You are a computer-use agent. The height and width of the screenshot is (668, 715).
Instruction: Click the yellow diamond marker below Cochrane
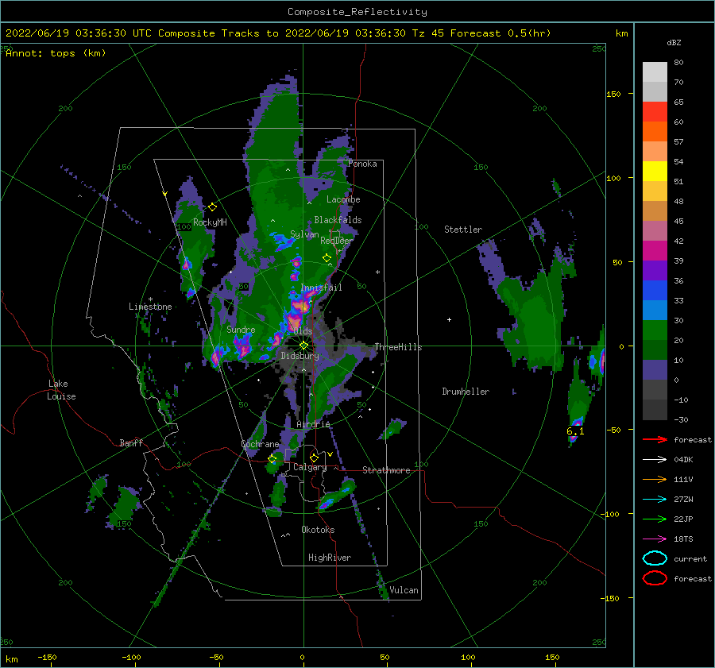pyautogui.click(x=272, y=459)
